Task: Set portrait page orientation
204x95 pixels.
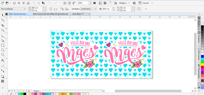Action: (51, 9)
